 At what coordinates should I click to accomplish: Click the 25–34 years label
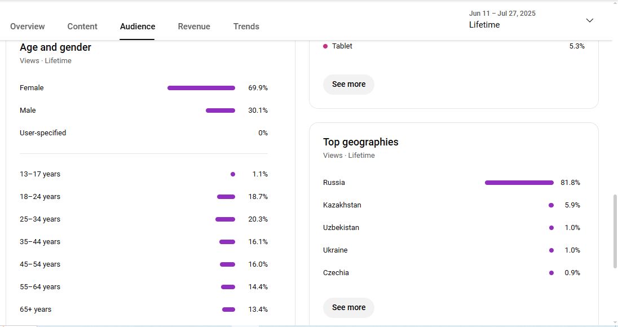click(40, 219)
